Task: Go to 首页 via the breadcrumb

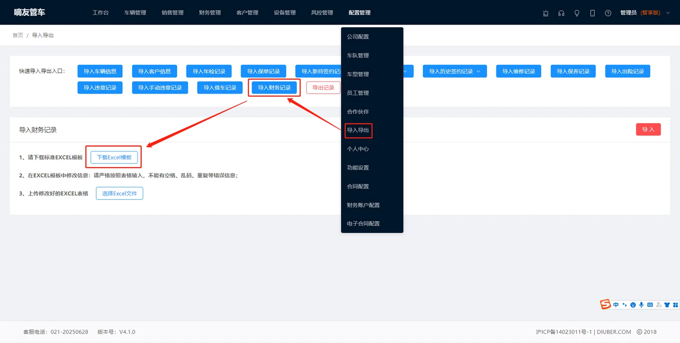Action: tap(18, 35)
